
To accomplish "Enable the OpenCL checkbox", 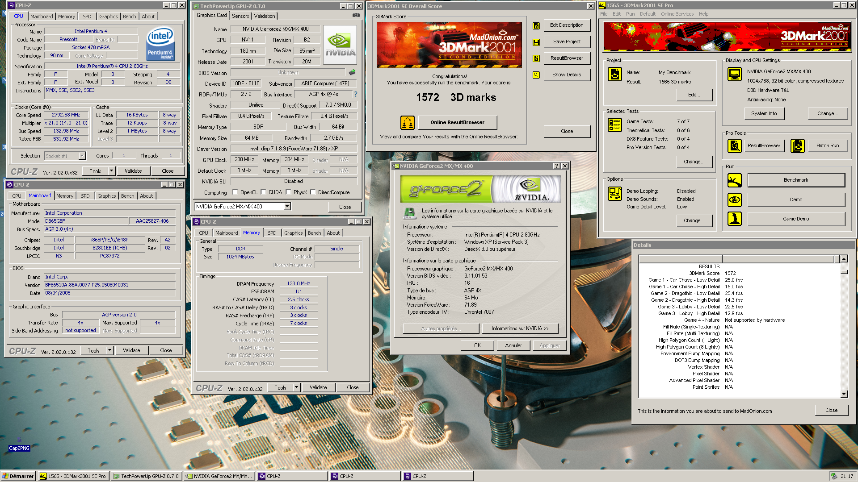I will 236,192.
